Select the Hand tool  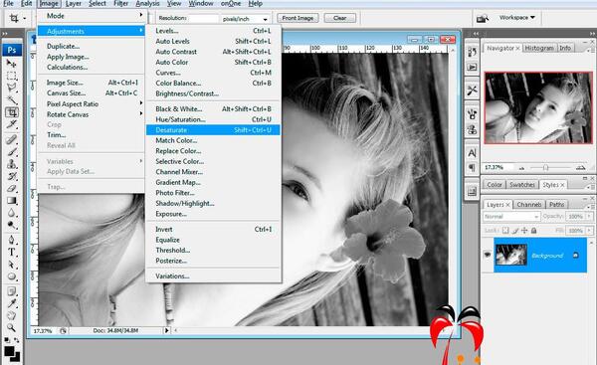[11, 315]
